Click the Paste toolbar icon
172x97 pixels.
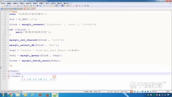pyautogui.click(x=27, y=6)
